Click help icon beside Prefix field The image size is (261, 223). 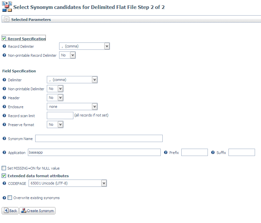click(166, 152)
